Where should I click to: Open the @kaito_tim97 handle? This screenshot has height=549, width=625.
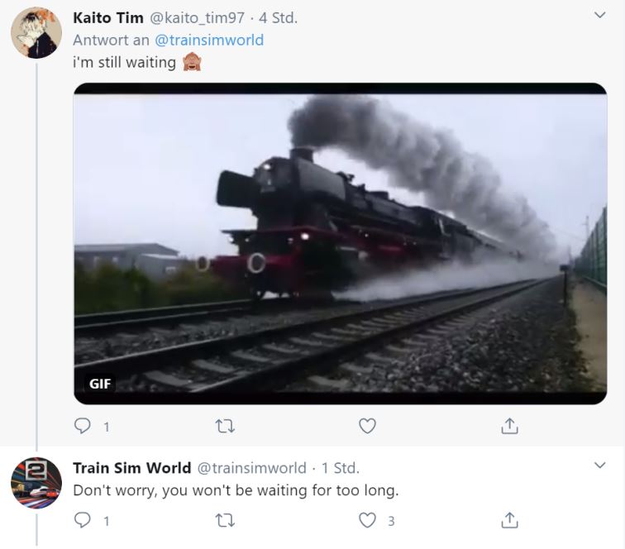(198, 17)
